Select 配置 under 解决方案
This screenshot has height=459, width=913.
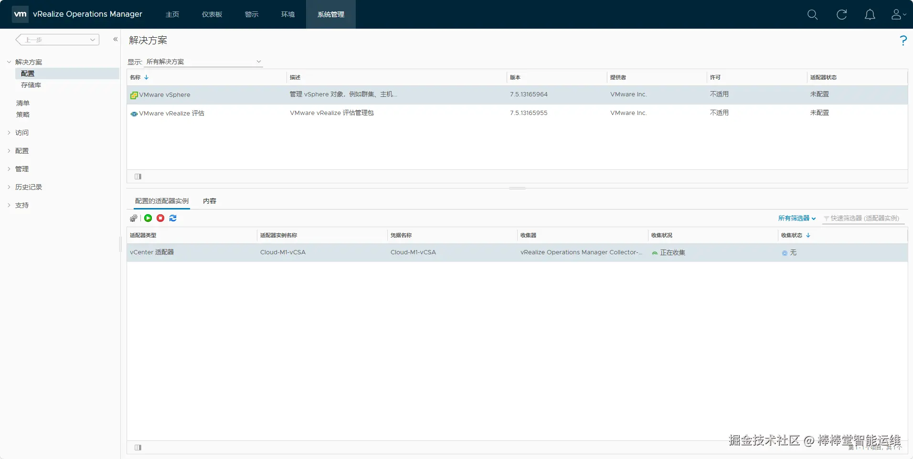(67, 73)
